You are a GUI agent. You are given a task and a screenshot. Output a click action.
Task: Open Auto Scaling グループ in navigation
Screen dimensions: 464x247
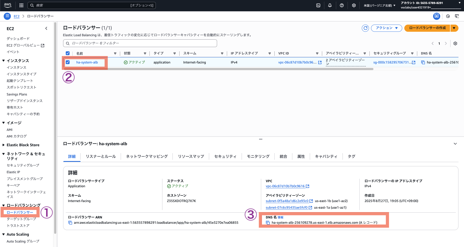23,241
